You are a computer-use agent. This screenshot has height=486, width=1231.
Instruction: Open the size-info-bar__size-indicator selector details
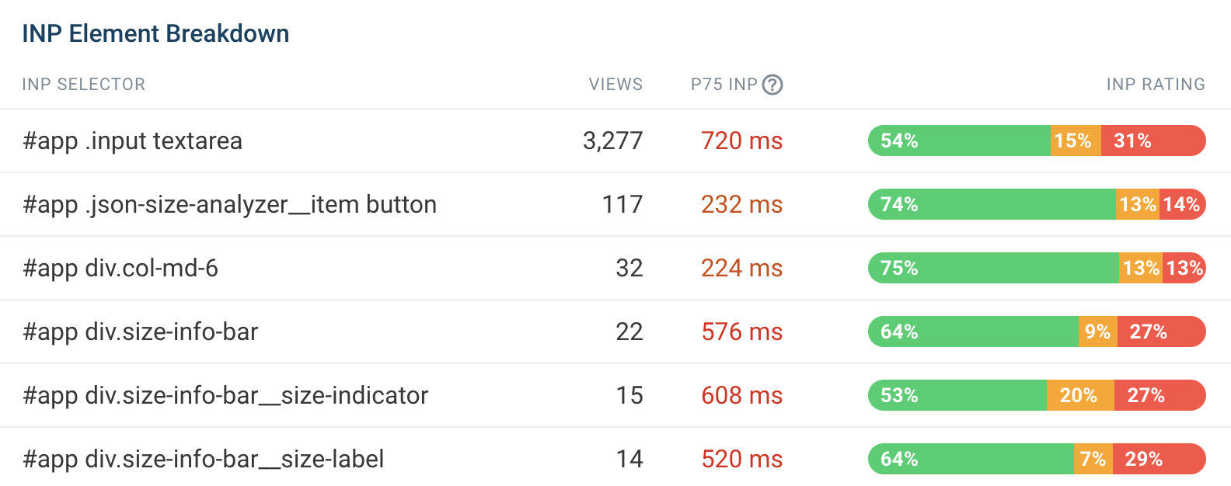coord(225,395)
